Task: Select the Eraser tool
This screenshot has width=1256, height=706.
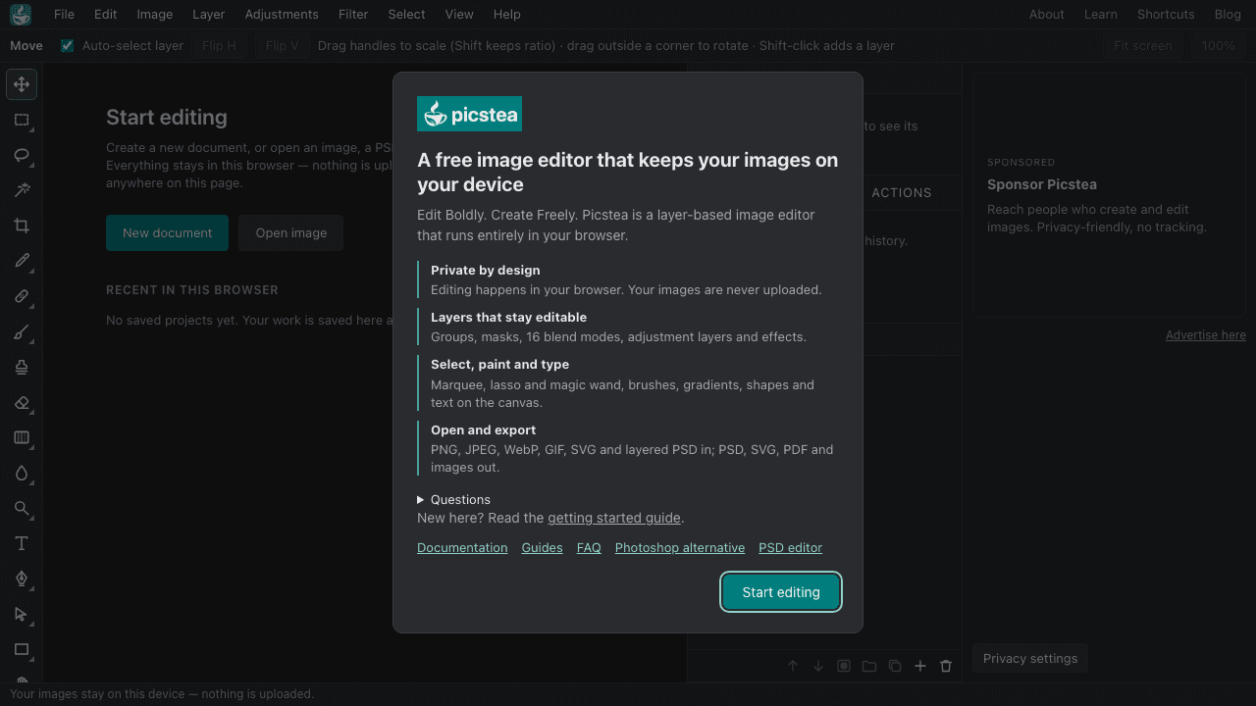Action: 22,402
